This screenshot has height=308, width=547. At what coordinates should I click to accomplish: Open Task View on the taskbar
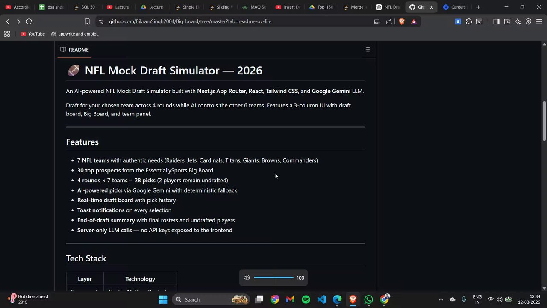[259, 299]
